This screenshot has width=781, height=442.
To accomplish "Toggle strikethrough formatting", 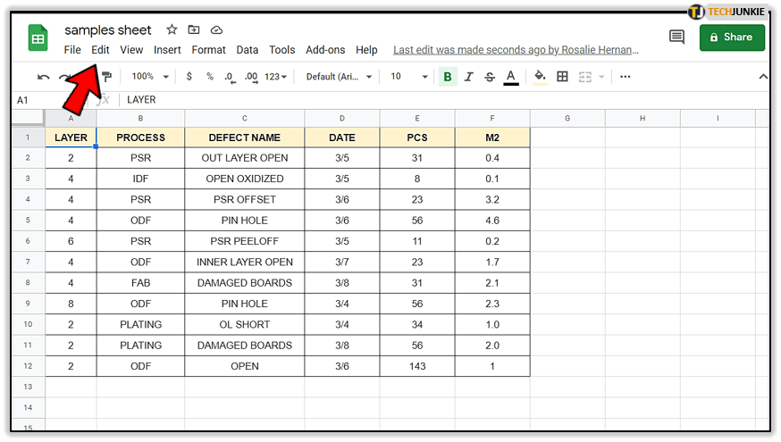I will click(490, 77).
